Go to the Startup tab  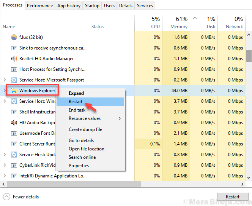[x=92, y=6]
